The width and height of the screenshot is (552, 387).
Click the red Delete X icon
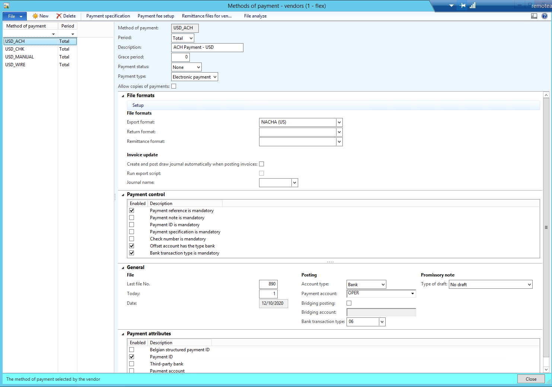click(x=59, y=16)
